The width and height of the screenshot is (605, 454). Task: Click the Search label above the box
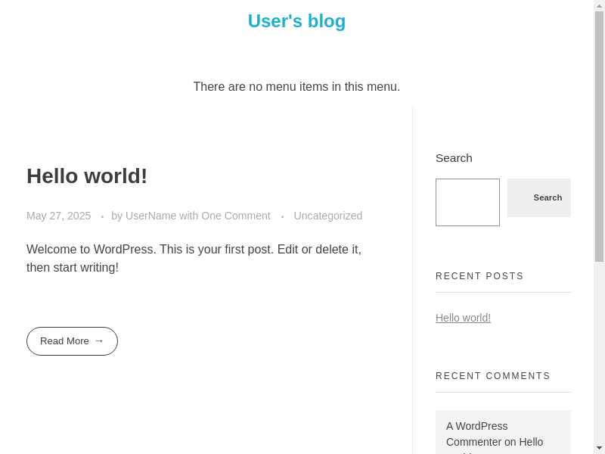[454, 158]
